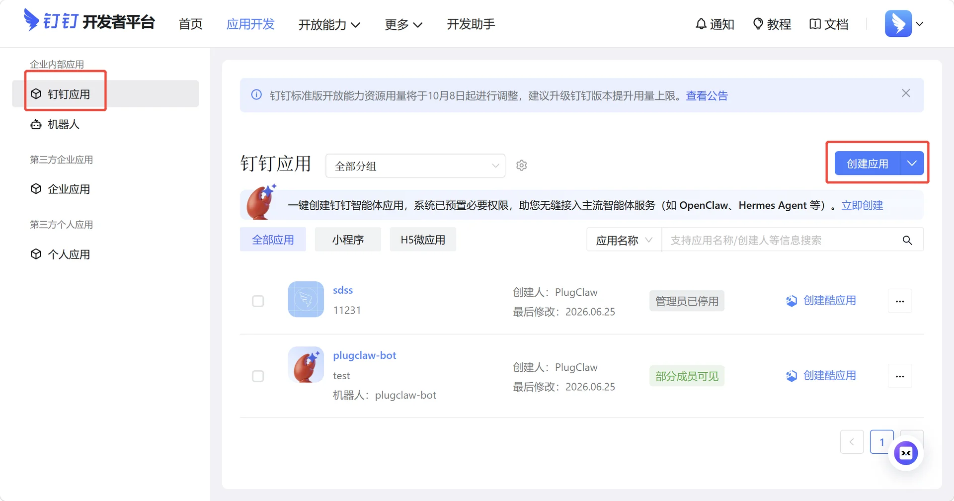Click the 管理员已停用 status tag
The image size is (954, 501).
(x=687, y=301)
